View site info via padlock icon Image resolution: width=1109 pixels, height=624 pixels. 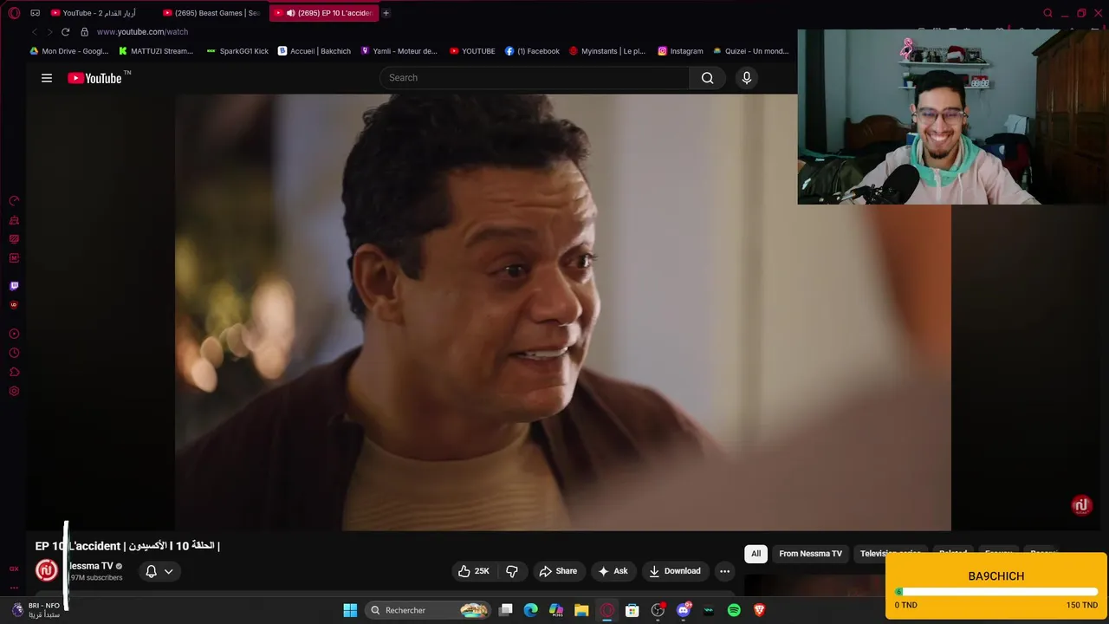click(x=84, y=32)
